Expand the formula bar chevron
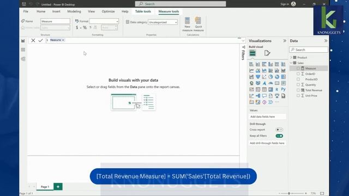The image size is (349, 196). click(243, 41)
